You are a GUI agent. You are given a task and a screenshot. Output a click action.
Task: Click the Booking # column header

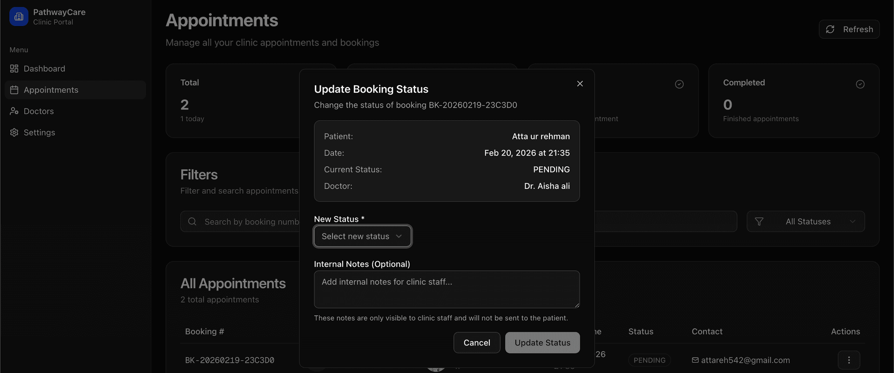(x=204, y=332)
